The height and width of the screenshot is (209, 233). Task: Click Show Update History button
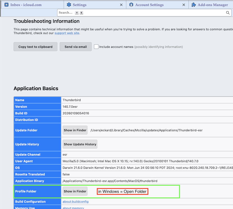click(80, 144)
